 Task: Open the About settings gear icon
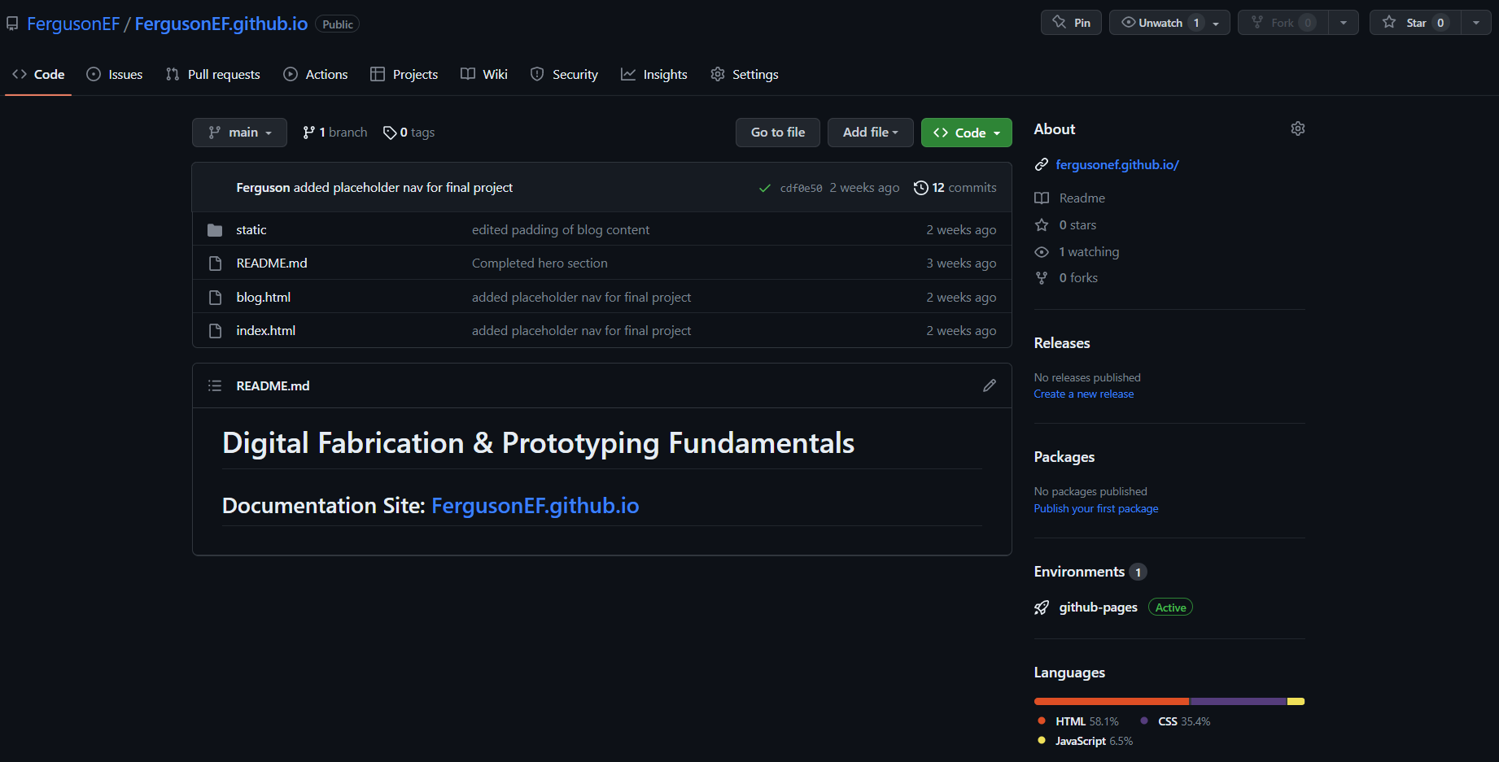(x=1298, y=128)
